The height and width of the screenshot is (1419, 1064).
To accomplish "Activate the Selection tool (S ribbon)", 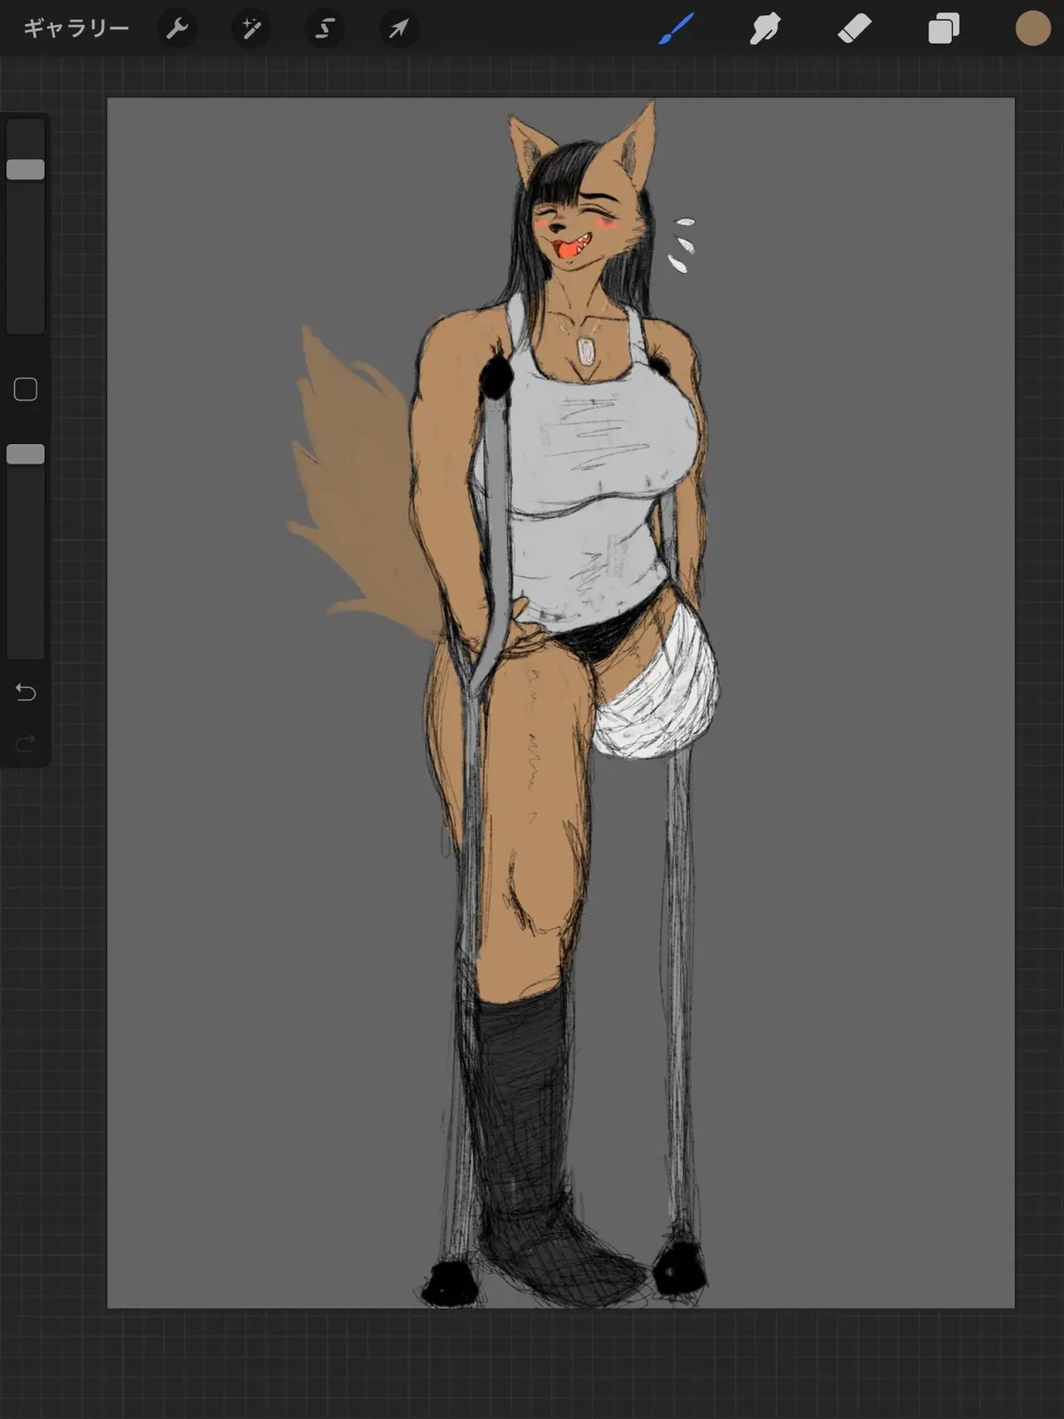I will click(x=325, y=29).
